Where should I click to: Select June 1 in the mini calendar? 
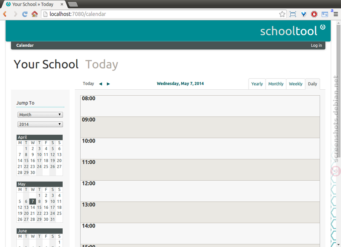pos(59,242)
